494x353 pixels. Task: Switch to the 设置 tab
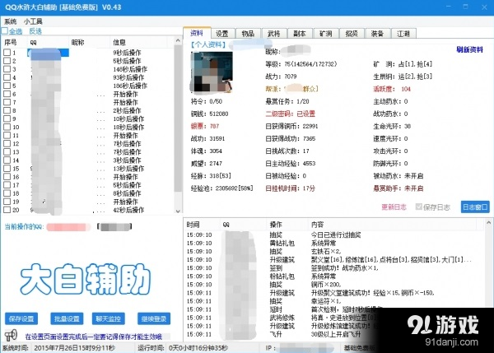(x=222, y=34)
